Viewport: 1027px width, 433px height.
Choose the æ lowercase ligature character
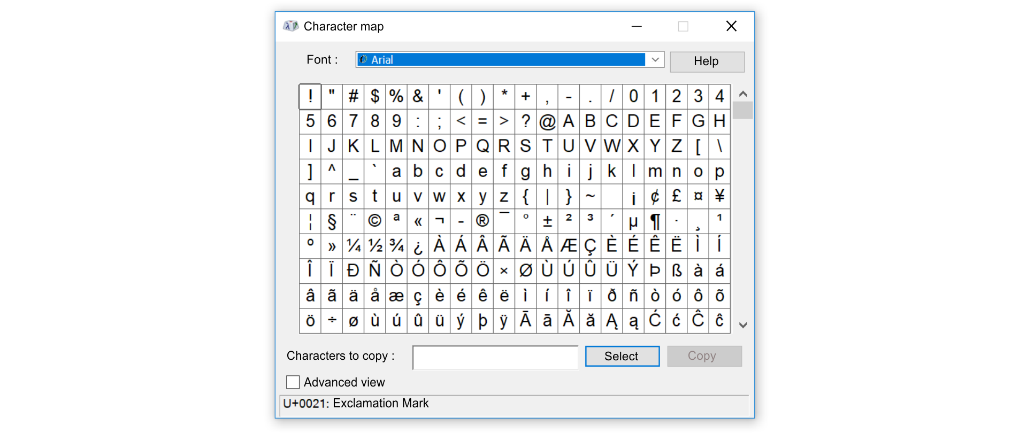click(396, 296)
